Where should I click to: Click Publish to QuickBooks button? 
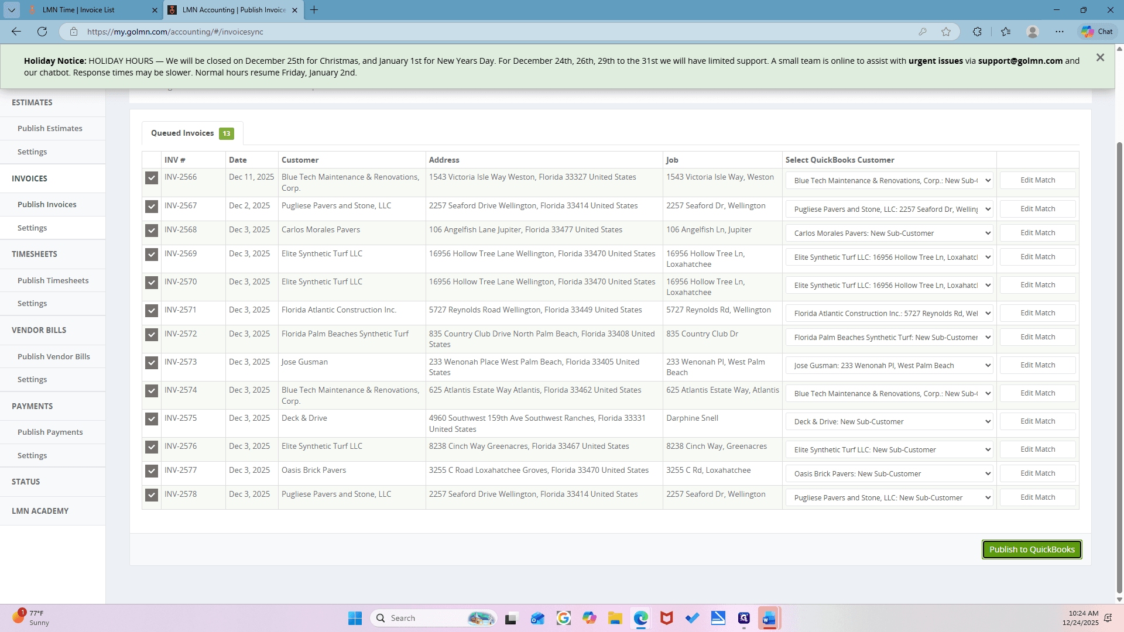(x=1032, y=549)
